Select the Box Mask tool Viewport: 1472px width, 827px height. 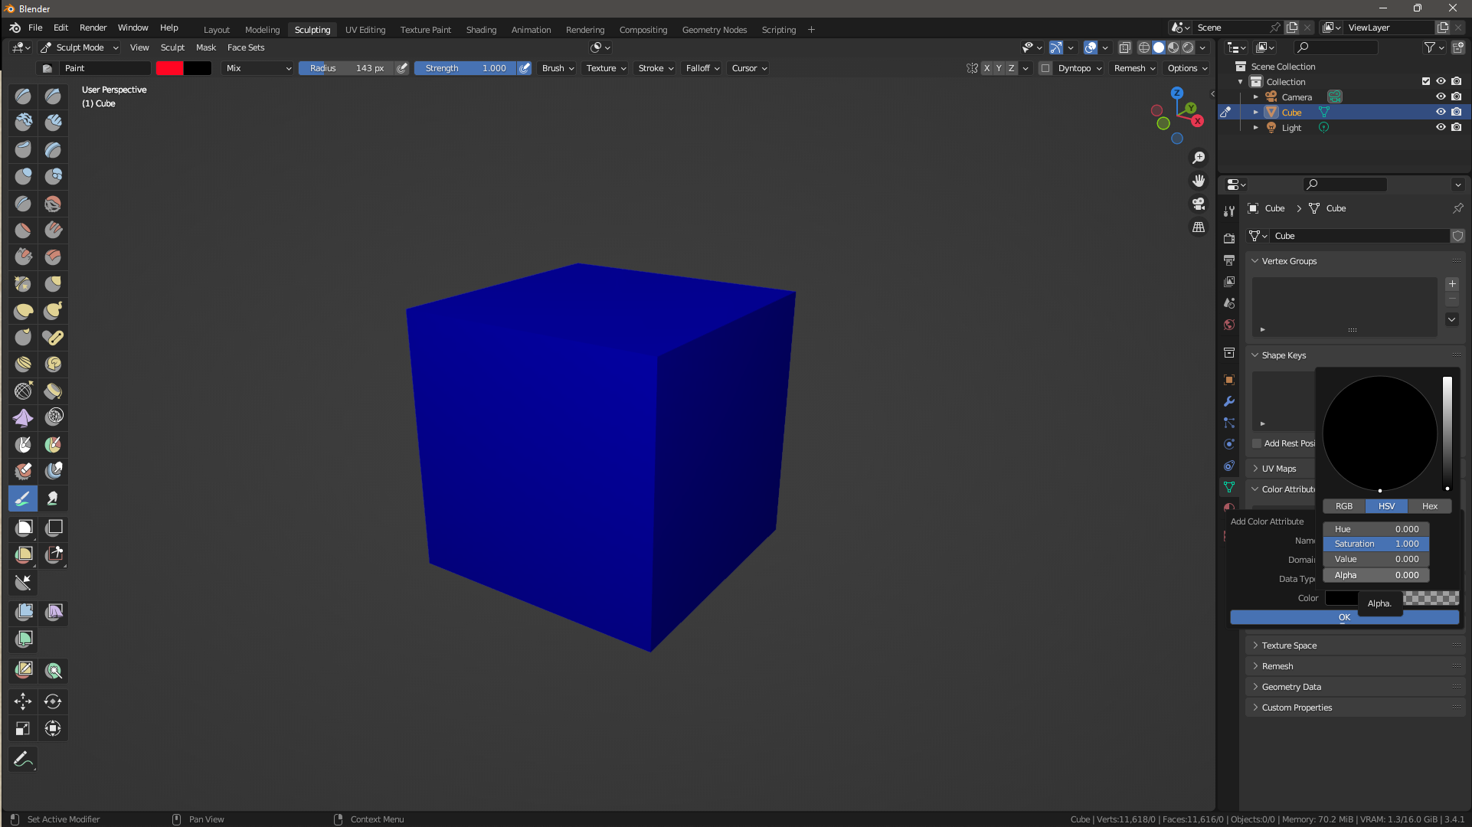tap(23, 528)
